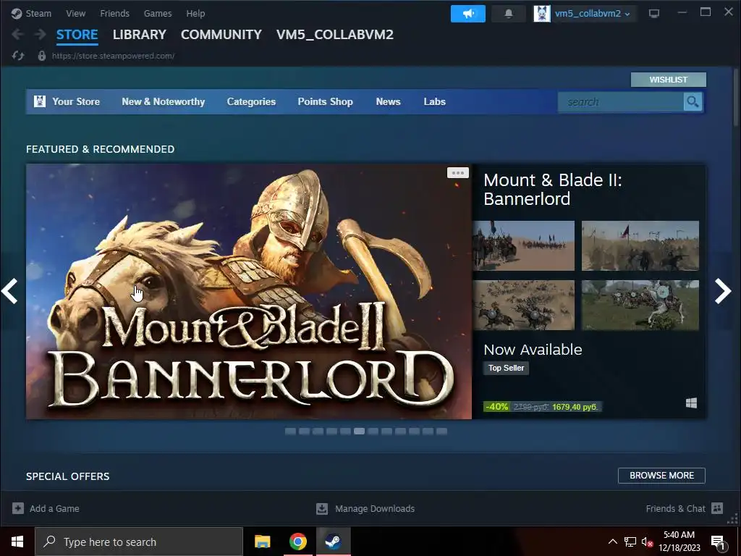This screenshot has height=556, width=741.
Task: Select the first carousel page indicator
Action: pos(291,431)
